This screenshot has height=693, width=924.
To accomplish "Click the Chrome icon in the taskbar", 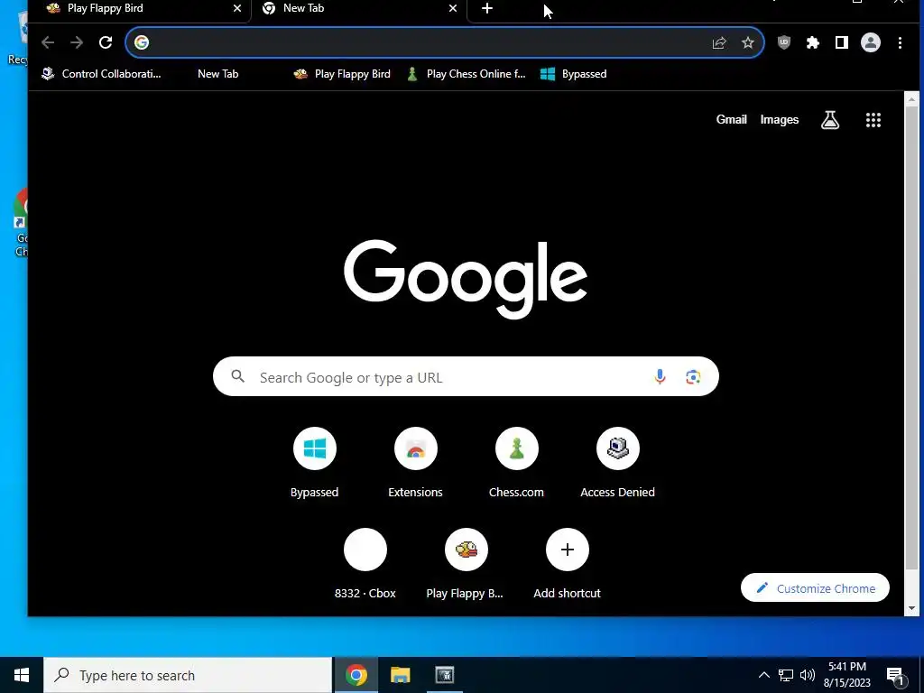I will 356,675.
